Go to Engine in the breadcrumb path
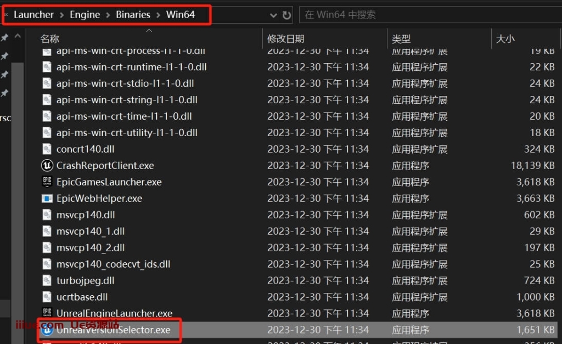Screen dimensions: 562x344 tap(85, 15)
